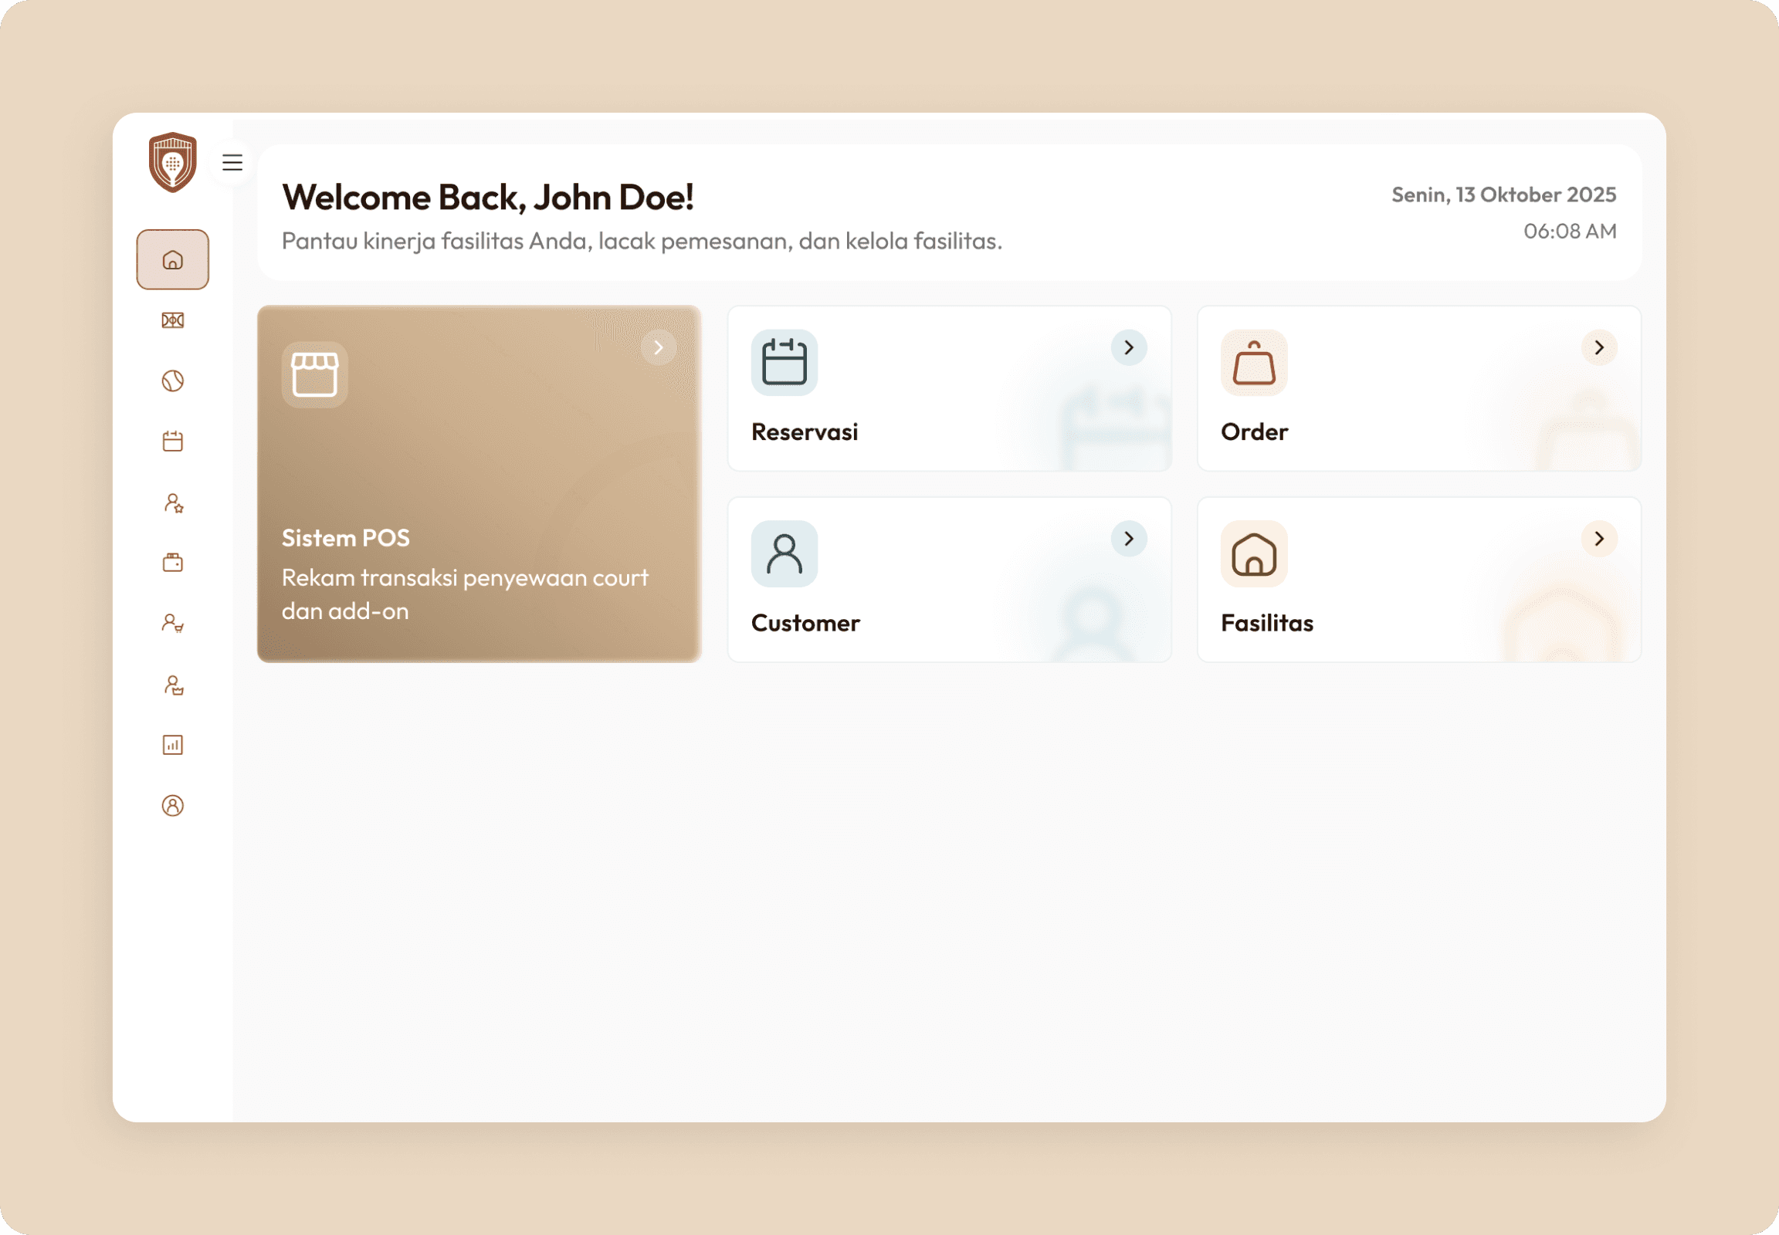
Task: Open Order card chevron arrow
Action: point(1598,347)
